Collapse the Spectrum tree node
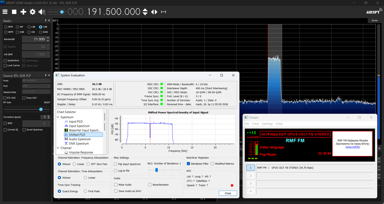The height and width of the screenshot is (204, 384). (58, 117)
